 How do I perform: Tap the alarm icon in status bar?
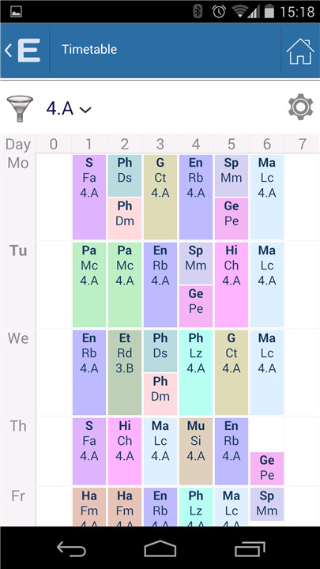[219, 12]
